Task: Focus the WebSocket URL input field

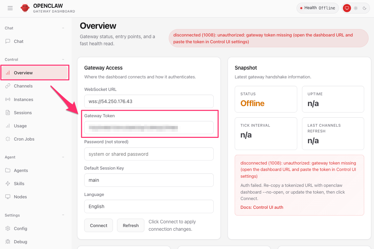Action: pos(149,101)
